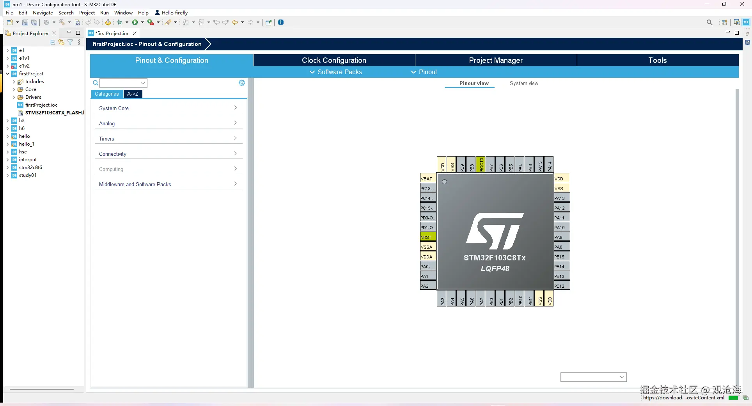Click the New file toolbar icon
Viewport: 752px width, 406px height.
[10, 22]
